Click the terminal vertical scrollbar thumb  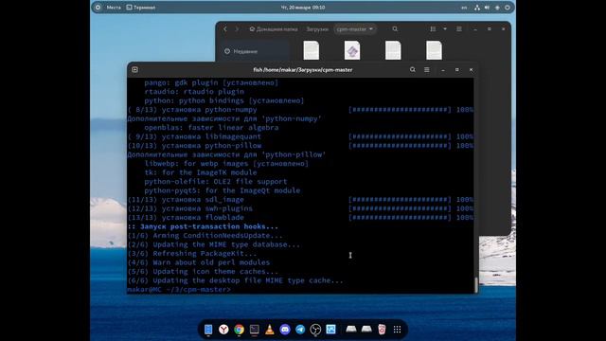(x=475, y=285)
